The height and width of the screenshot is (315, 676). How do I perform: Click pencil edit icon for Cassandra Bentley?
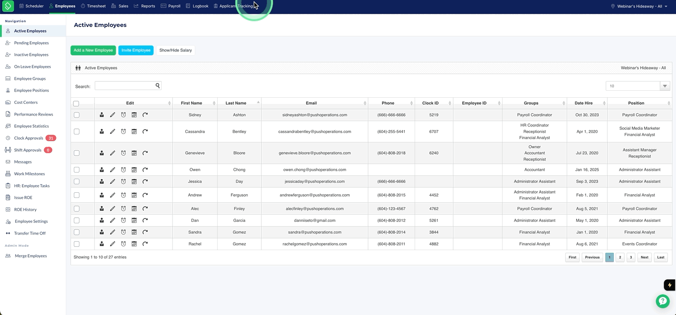pyautogui.click(x=112, y=132)
